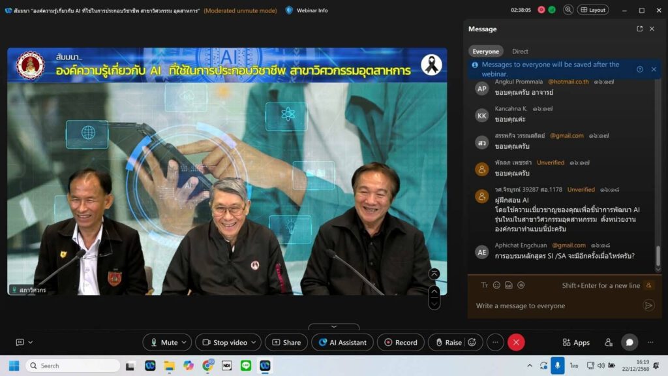Open the Layout button
Image resolution: width=668 pixels, height=376 pixels.
(592, 10)
